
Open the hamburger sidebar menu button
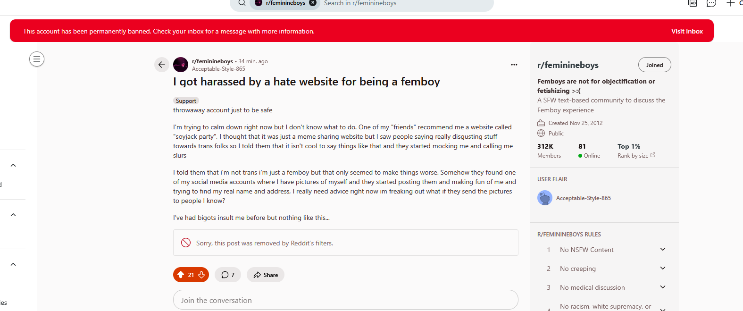37,59
